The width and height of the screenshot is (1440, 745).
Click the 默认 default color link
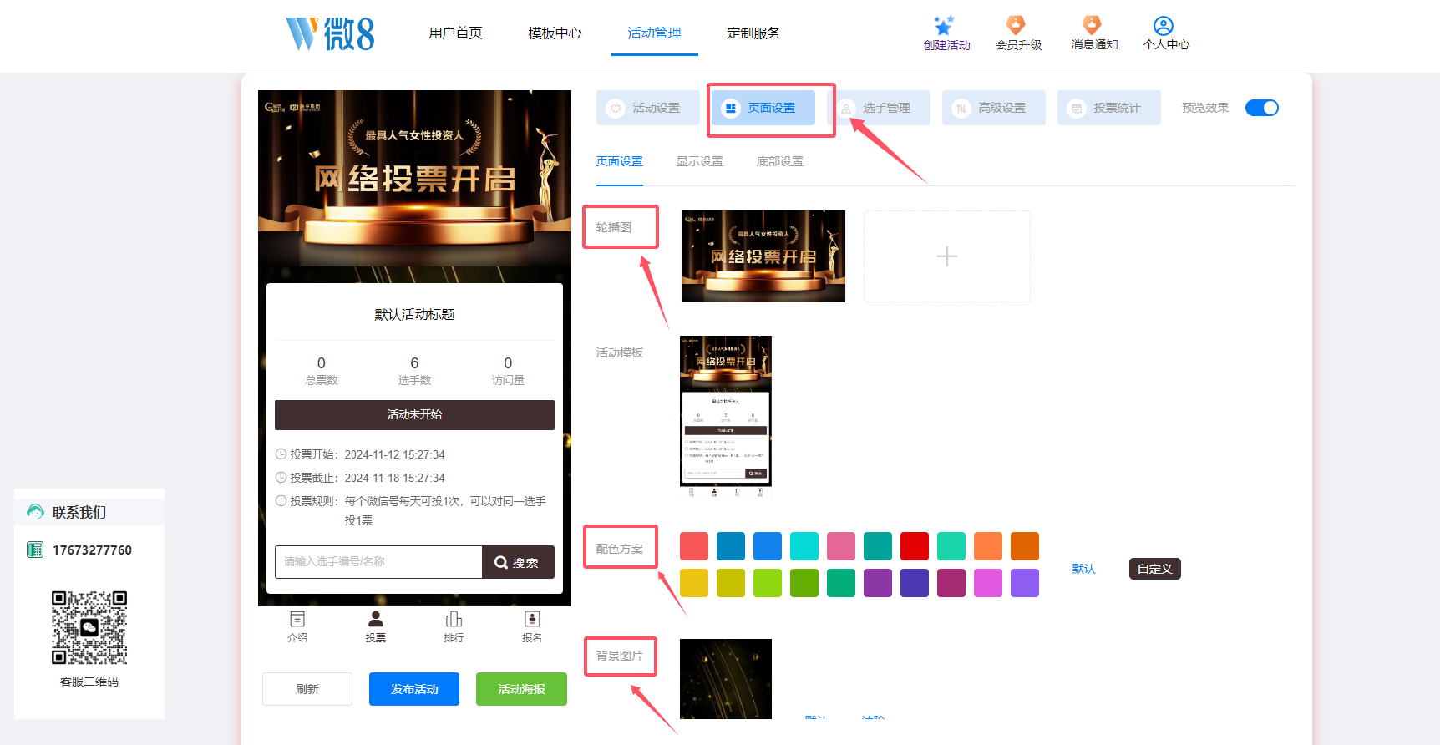click(x=1083, y=569)
